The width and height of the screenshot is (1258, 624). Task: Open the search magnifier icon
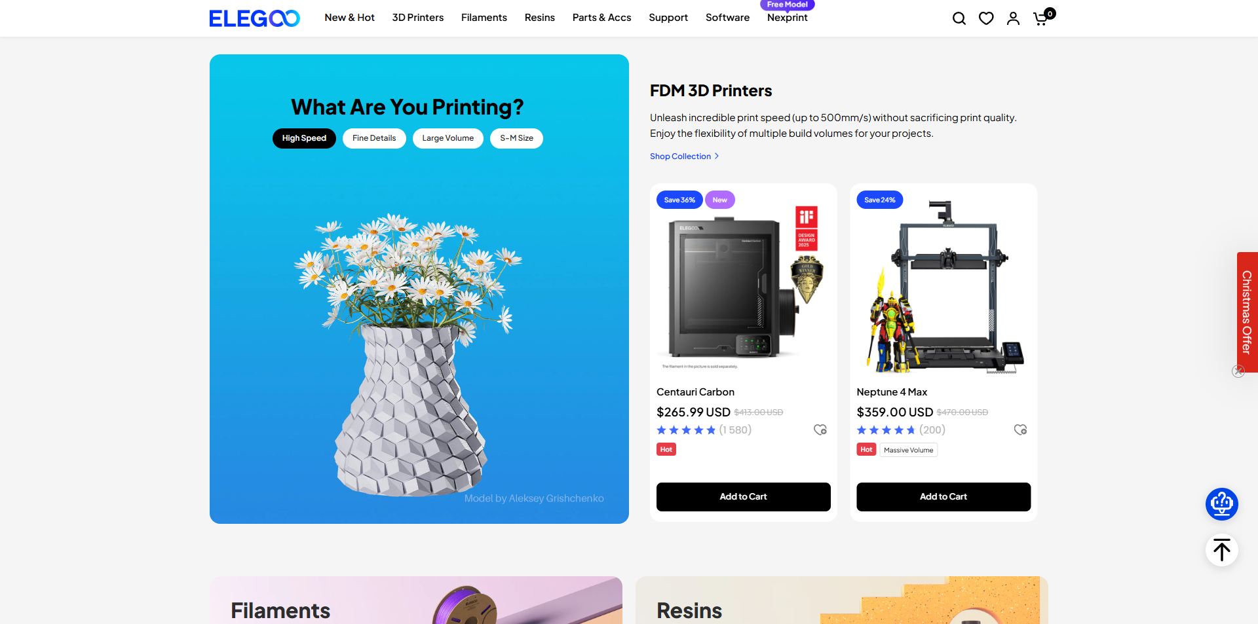pyautogui.click(x=959, y=18)
